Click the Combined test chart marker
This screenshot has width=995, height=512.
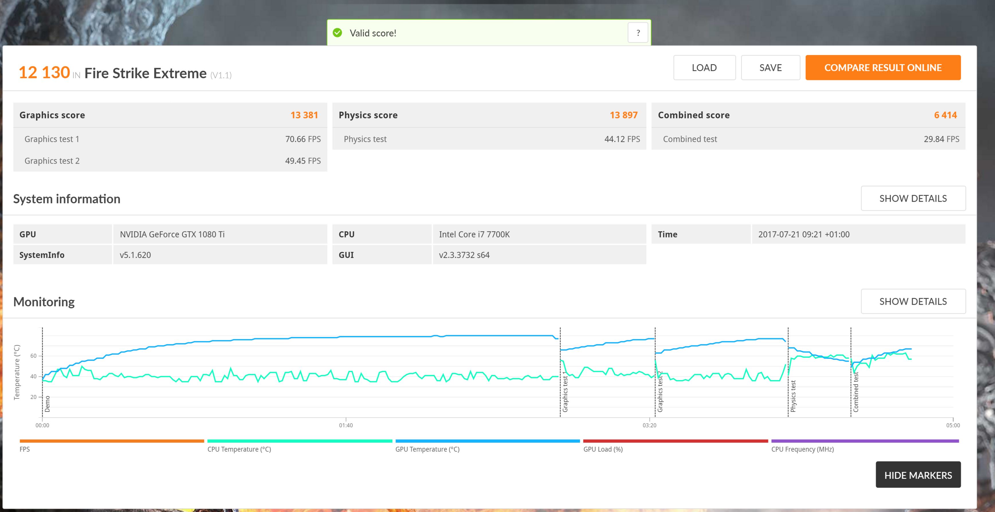(x=855, y=392)
